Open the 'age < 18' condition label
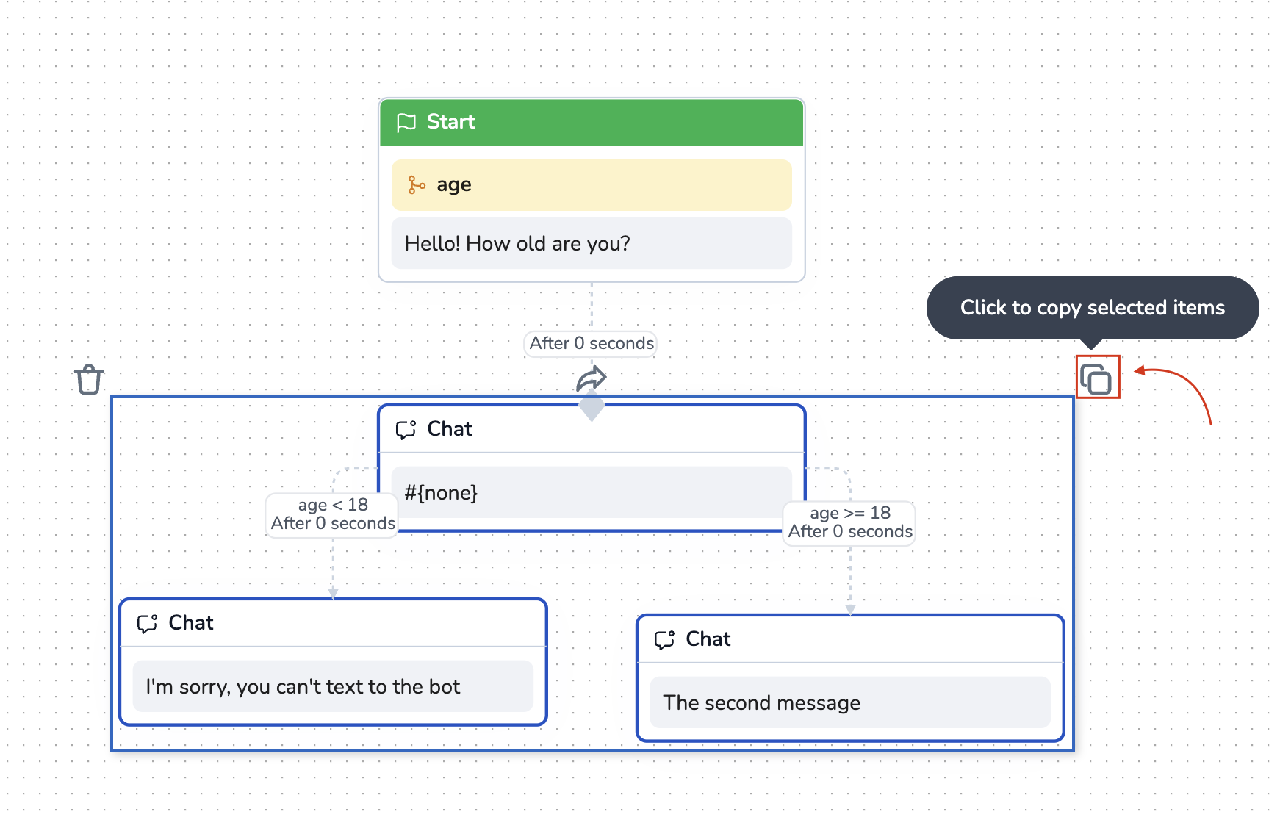This screenshot has width=1280, height=820. (333, 514)
